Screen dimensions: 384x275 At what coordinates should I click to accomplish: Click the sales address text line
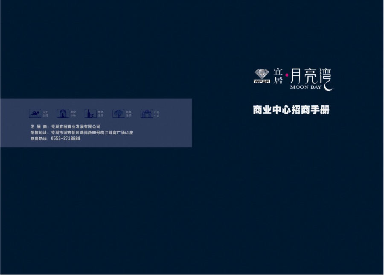81,133
